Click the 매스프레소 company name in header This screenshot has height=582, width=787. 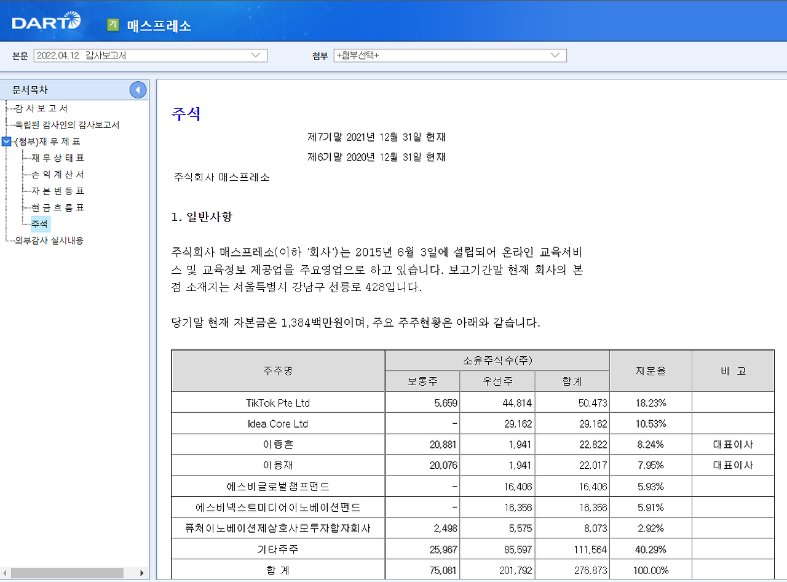[159, 25]
